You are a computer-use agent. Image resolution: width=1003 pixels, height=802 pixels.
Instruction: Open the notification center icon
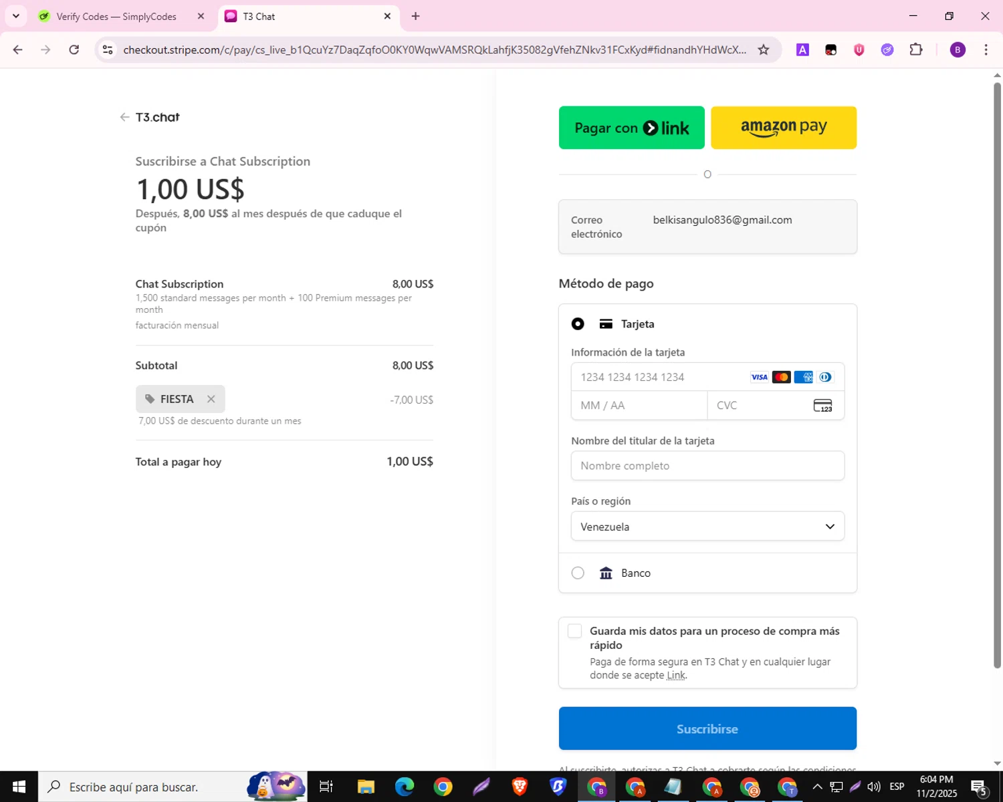coord(979,787)
